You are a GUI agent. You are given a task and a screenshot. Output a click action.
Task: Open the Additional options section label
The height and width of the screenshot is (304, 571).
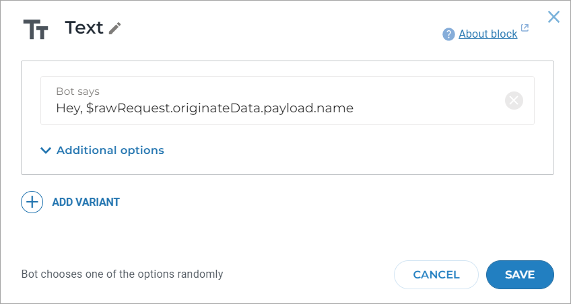[x=110, y=150]
